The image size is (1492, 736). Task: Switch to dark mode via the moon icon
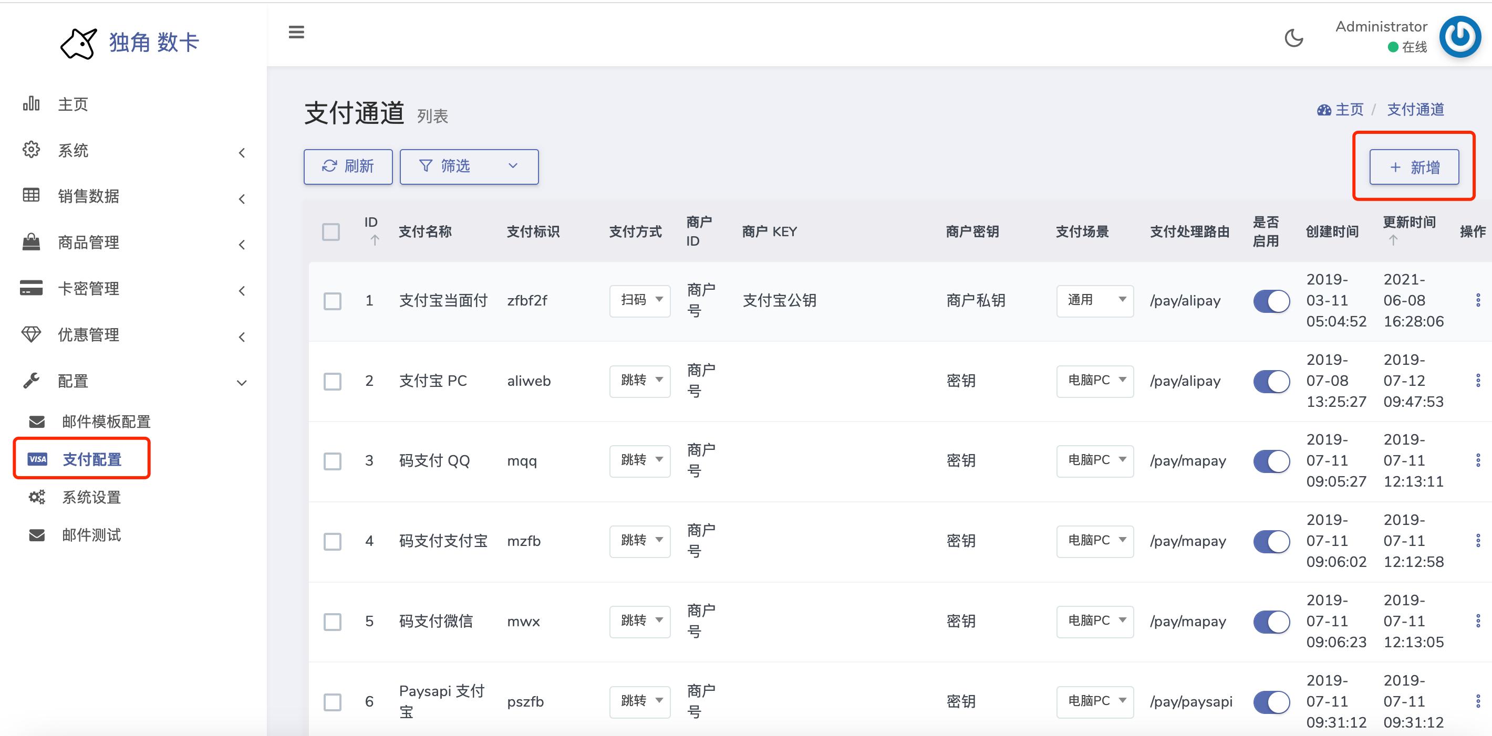point(1293,38)
